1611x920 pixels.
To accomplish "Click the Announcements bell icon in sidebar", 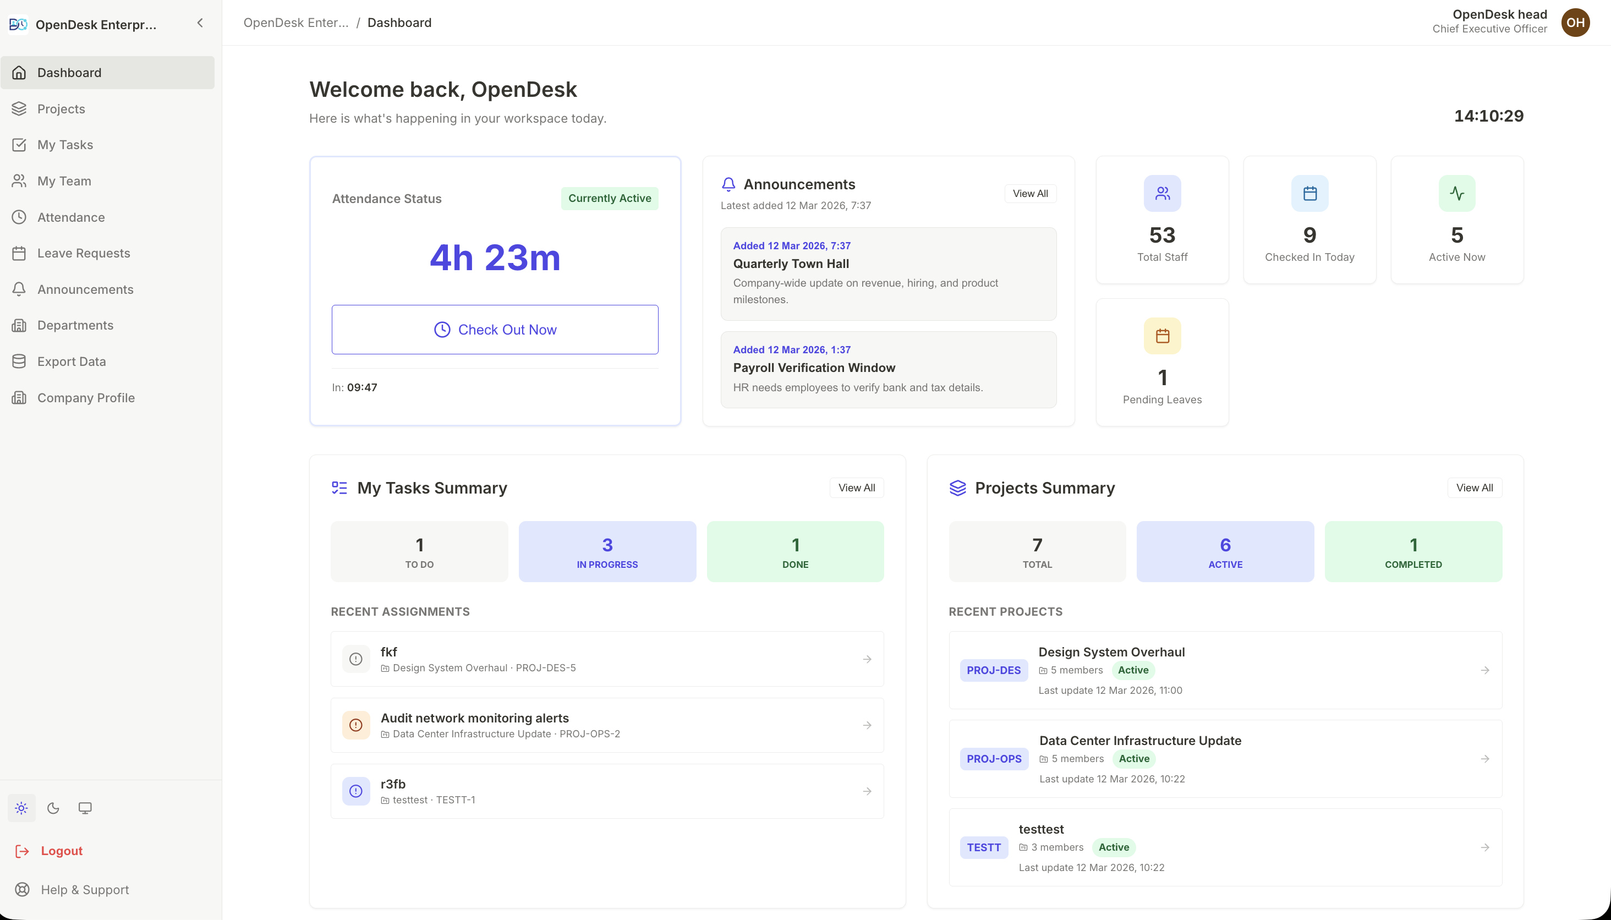I will tap(19, 289).
